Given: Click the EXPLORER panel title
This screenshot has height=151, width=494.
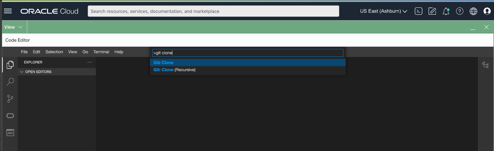Looking at the screenshot, I should 33,62.
